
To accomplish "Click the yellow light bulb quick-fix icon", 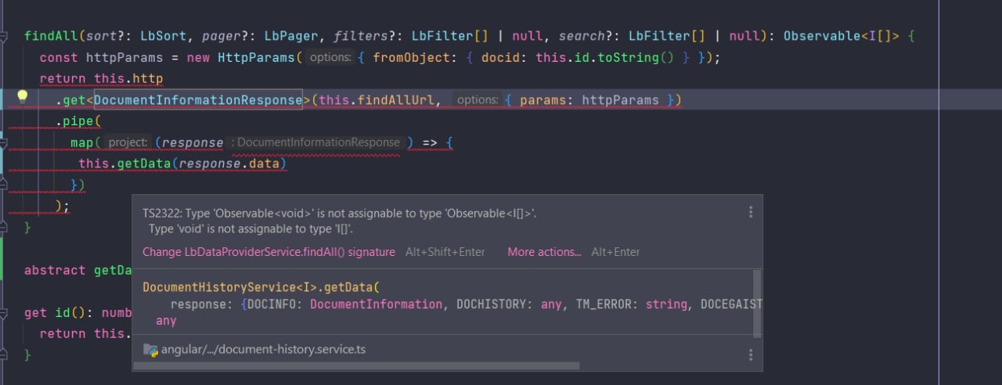I will click(x=23, y=97).
